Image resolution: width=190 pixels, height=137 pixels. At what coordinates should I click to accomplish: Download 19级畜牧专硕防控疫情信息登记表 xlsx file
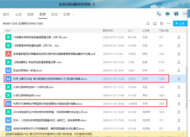179,37
